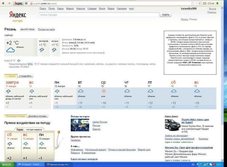Click the help icon after 'час назад'
Viewport: 227px width, 167px height.
104,53
